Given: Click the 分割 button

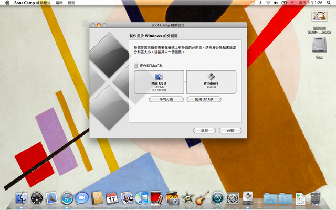Looking at the screenshot, I should pyautogui.click(x=230, y=130).
